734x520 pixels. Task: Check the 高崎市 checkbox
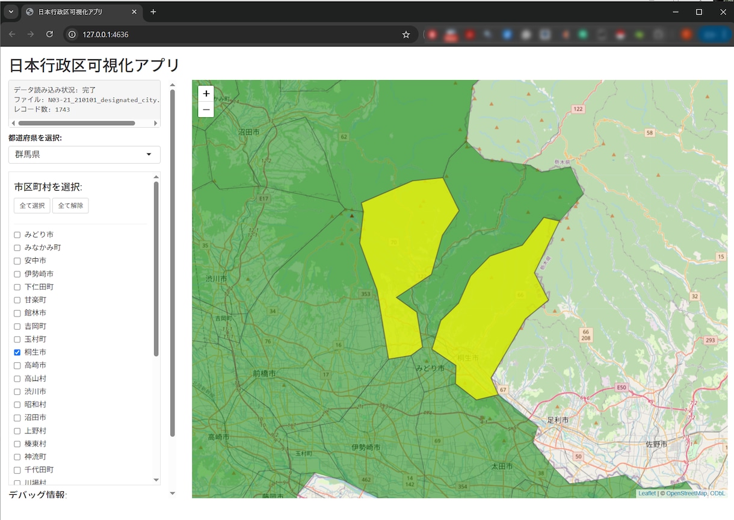17,365
